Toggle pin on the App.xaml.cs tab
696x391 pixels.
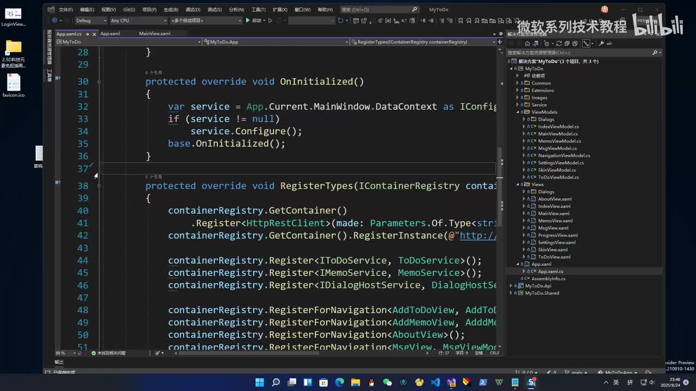click(86, 34)
